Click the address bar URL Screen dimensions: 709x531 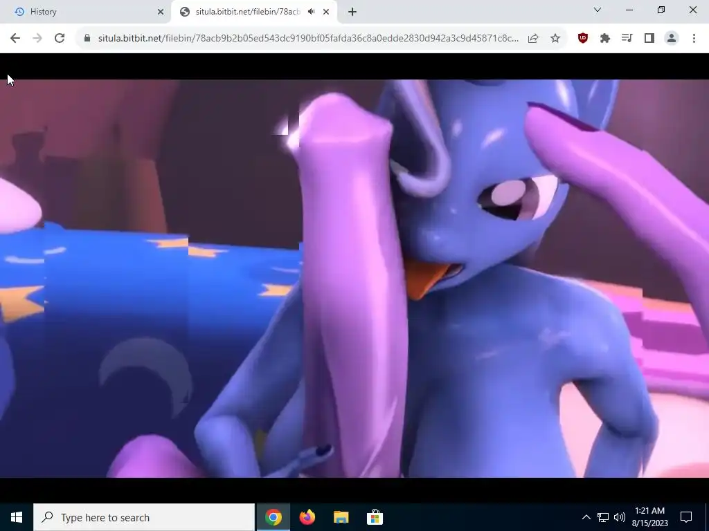click(308, 39)
